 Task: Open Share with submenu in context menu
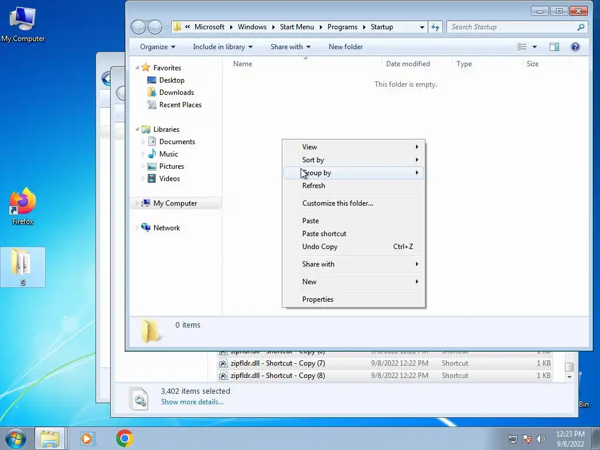(x=353, y=264)
